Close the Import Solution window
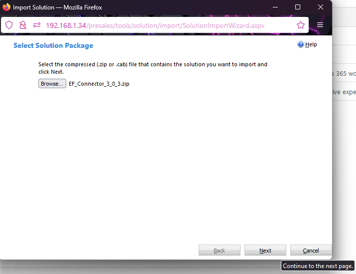Image resolution: width=356 pixels, height=274 pixels. (x=320, y=7)
